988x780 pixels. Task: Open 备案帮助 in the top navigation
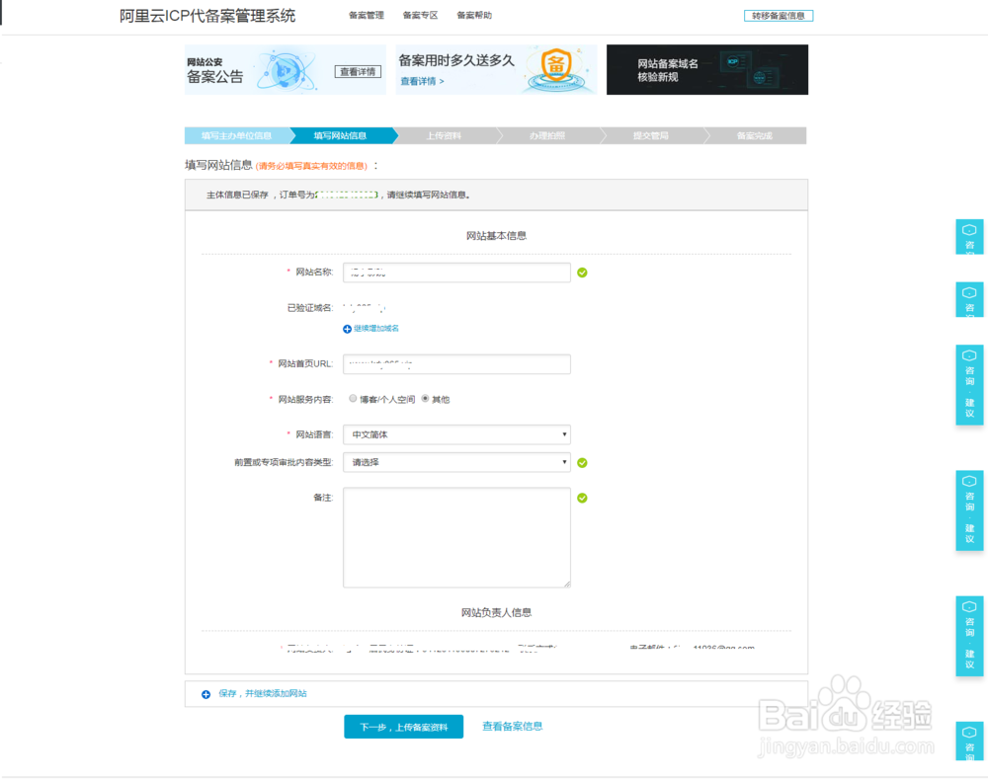473,16
